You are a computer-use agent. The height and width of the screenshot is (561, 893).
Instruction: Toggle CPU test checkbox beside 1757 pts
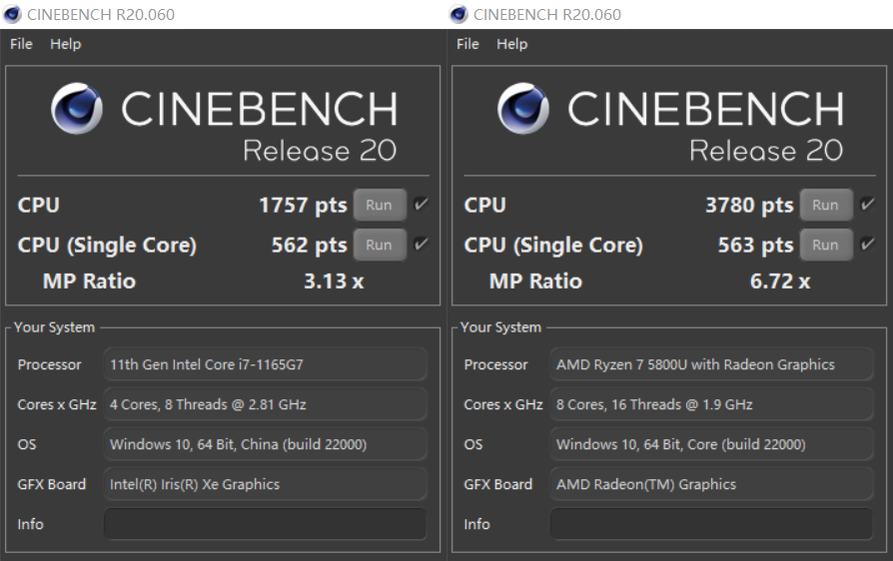pyautogui.click(x=421, y=205)
